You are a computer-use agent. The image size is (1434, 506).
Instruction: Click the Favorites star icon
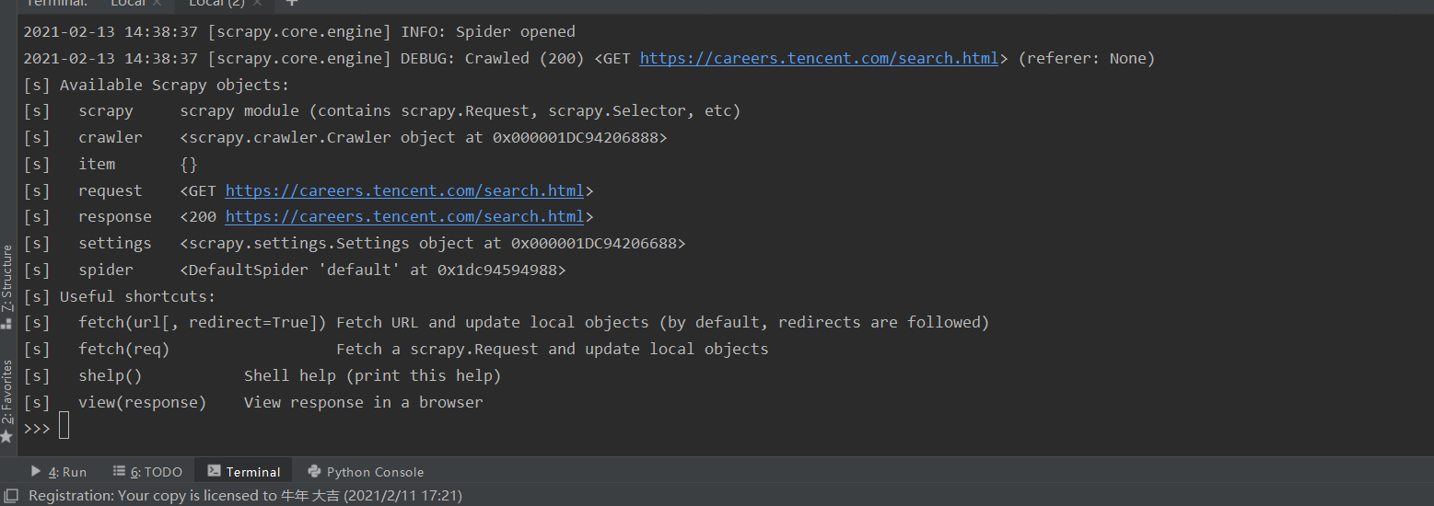7,436
